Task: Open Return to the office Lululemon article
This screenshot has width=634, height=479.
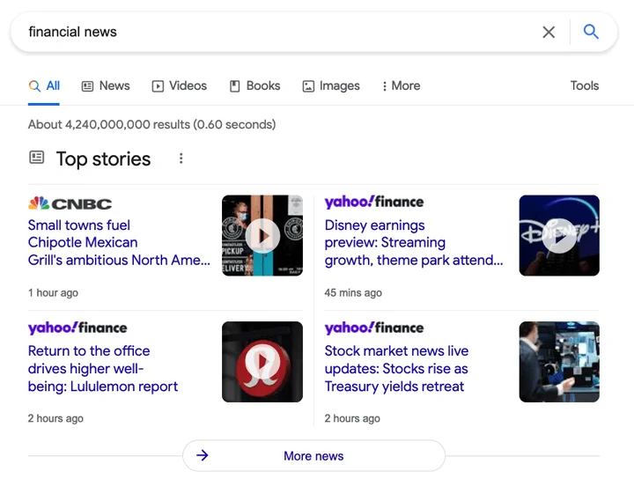Action: pos(103,369)
